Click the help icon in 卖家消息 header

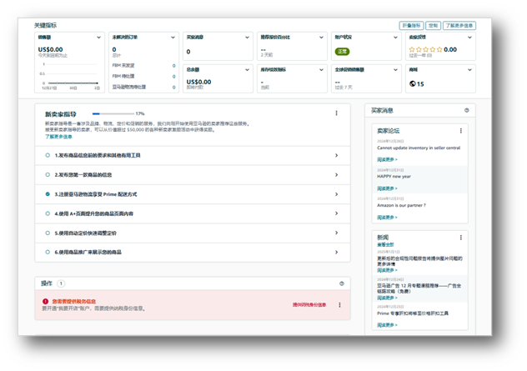[x=466, y=110]
